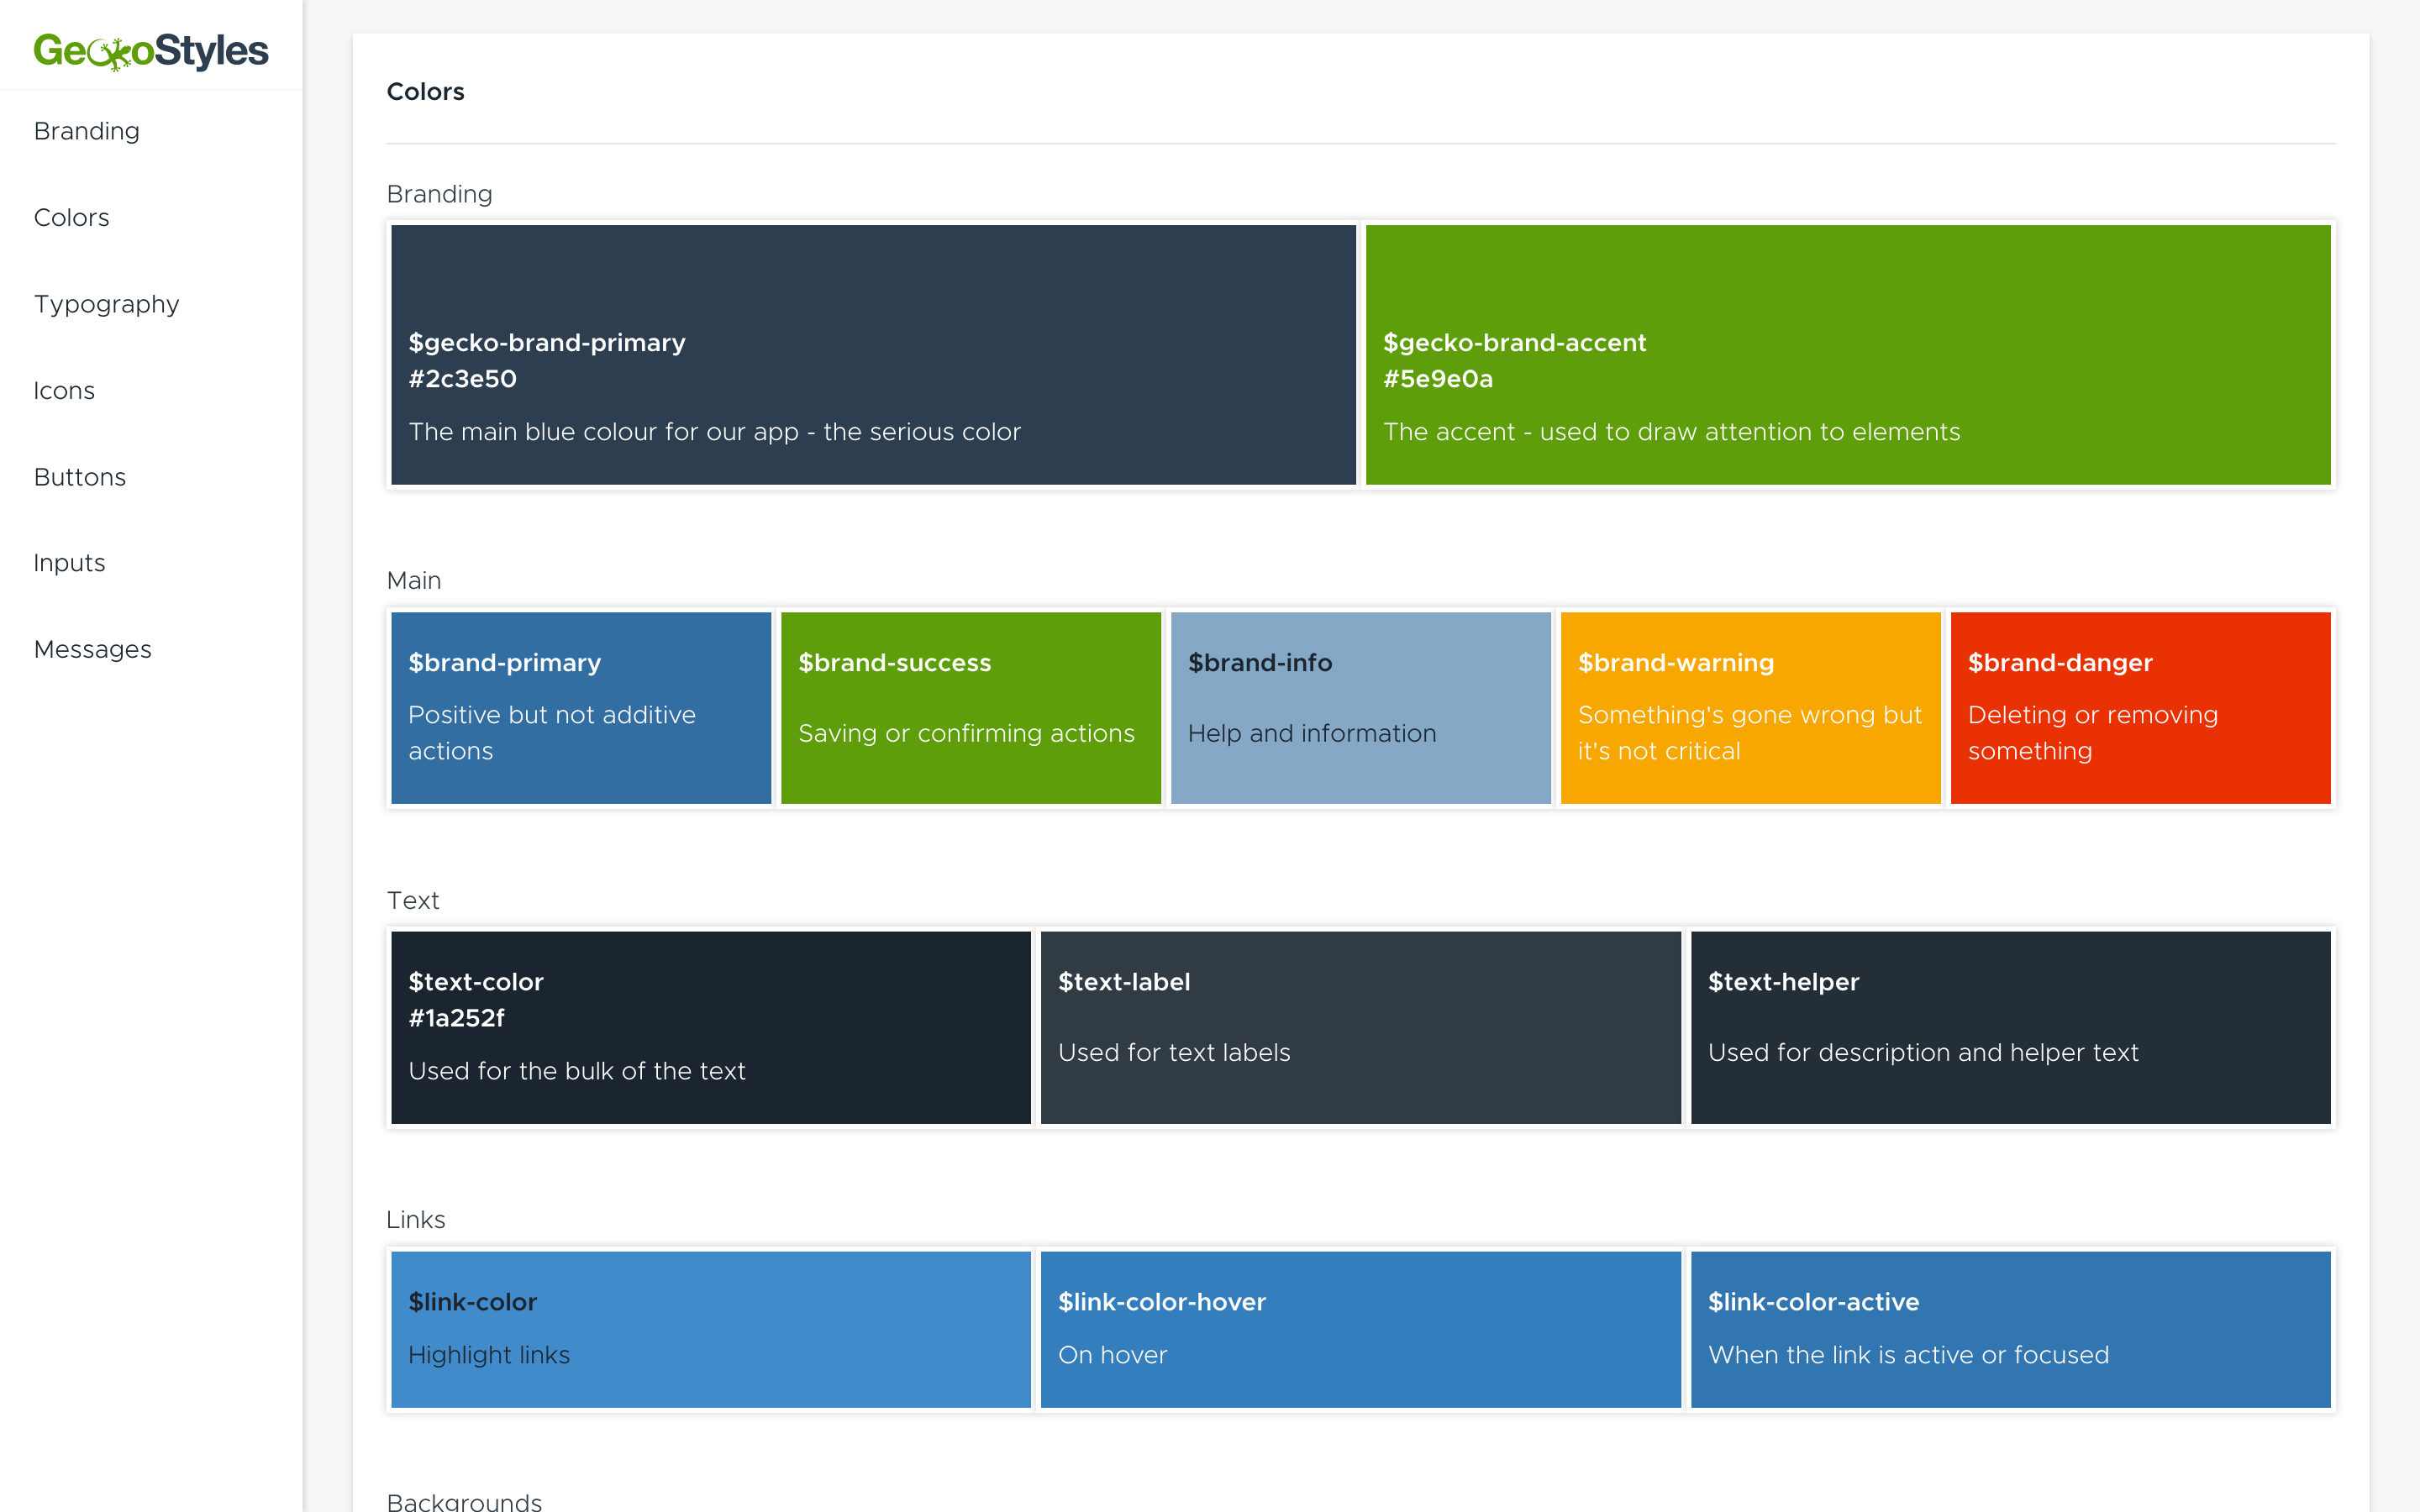
Task: Click the $text-color #1a252f swatch
Action: [x=711, y=1028]
